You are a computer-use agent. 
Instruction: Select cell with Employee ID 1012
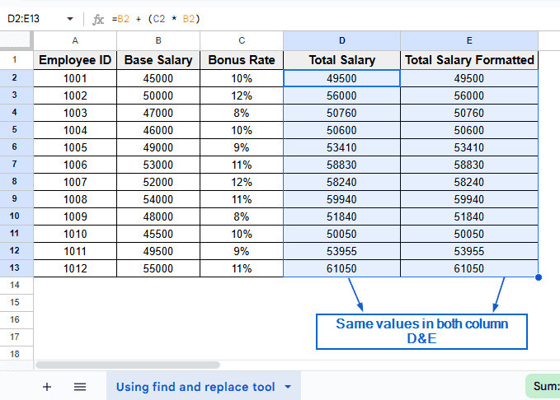[75, 268]
